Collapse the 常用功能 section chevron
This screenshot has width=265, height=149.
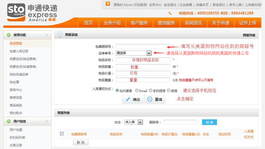click(47, 35)
